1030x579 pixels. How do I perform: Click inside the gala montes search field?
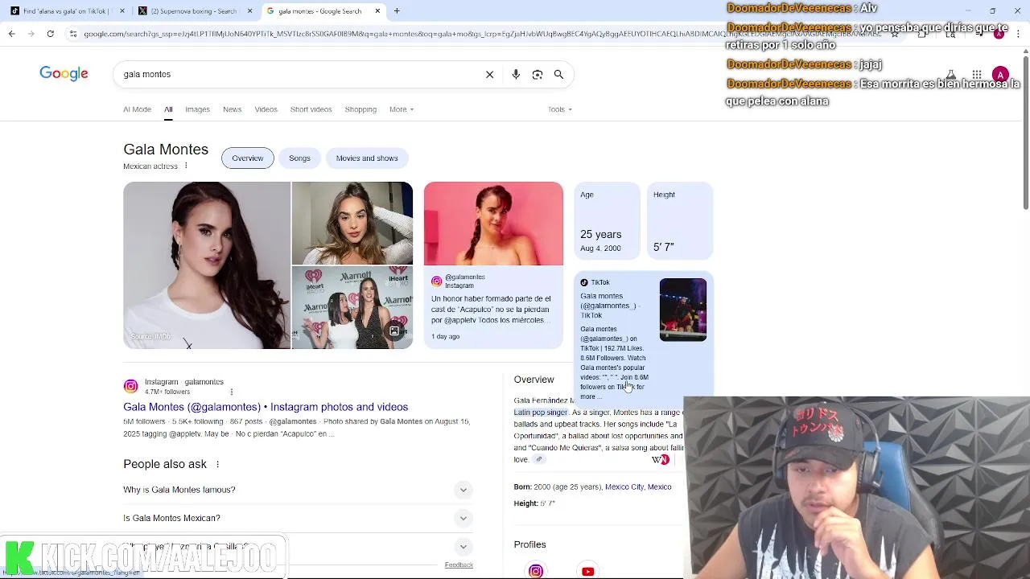coord(298,74)
